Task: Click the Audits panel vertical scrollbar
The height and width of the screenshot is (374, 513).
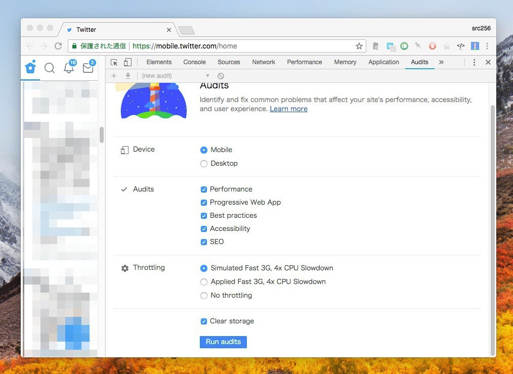Action: (x=493, y=230)
